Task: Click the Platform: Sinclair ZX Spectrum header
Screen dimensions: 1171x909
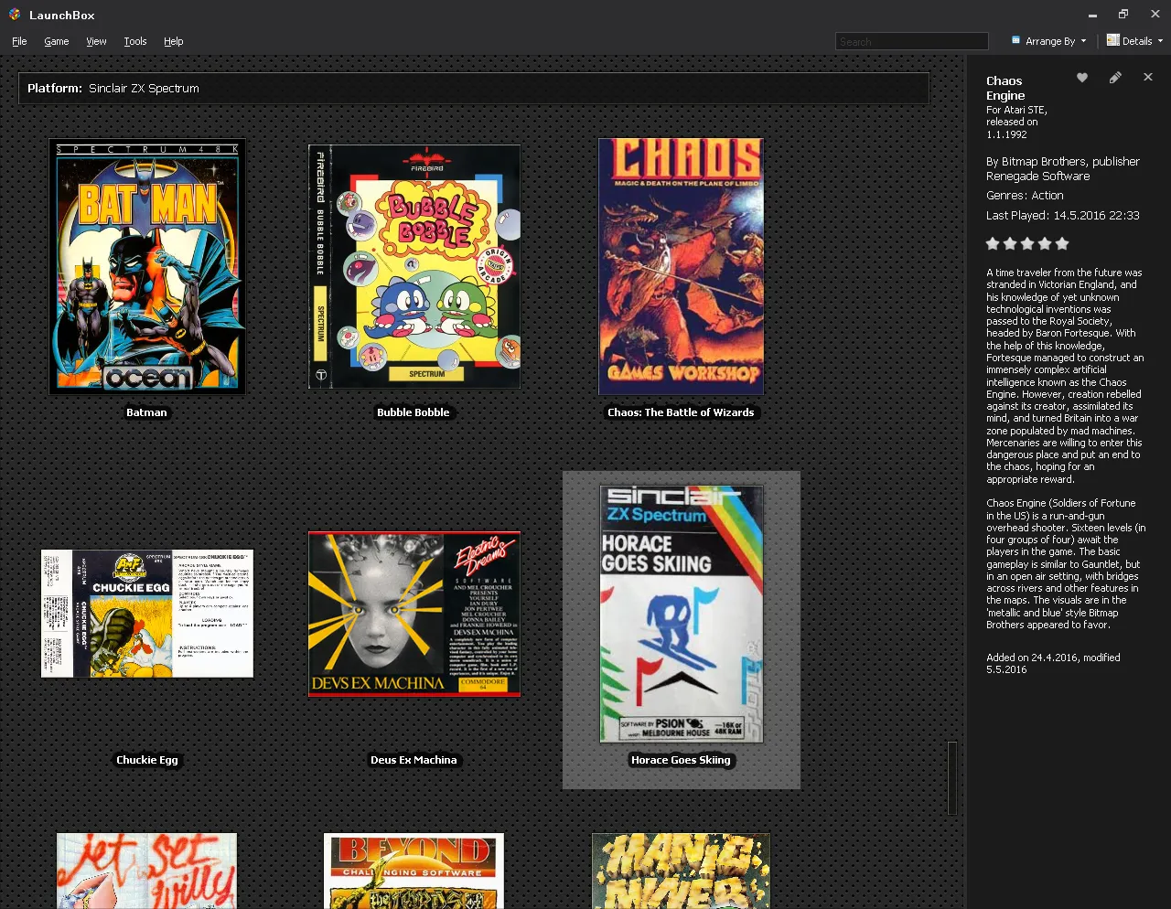Action: tap(474, 89)
